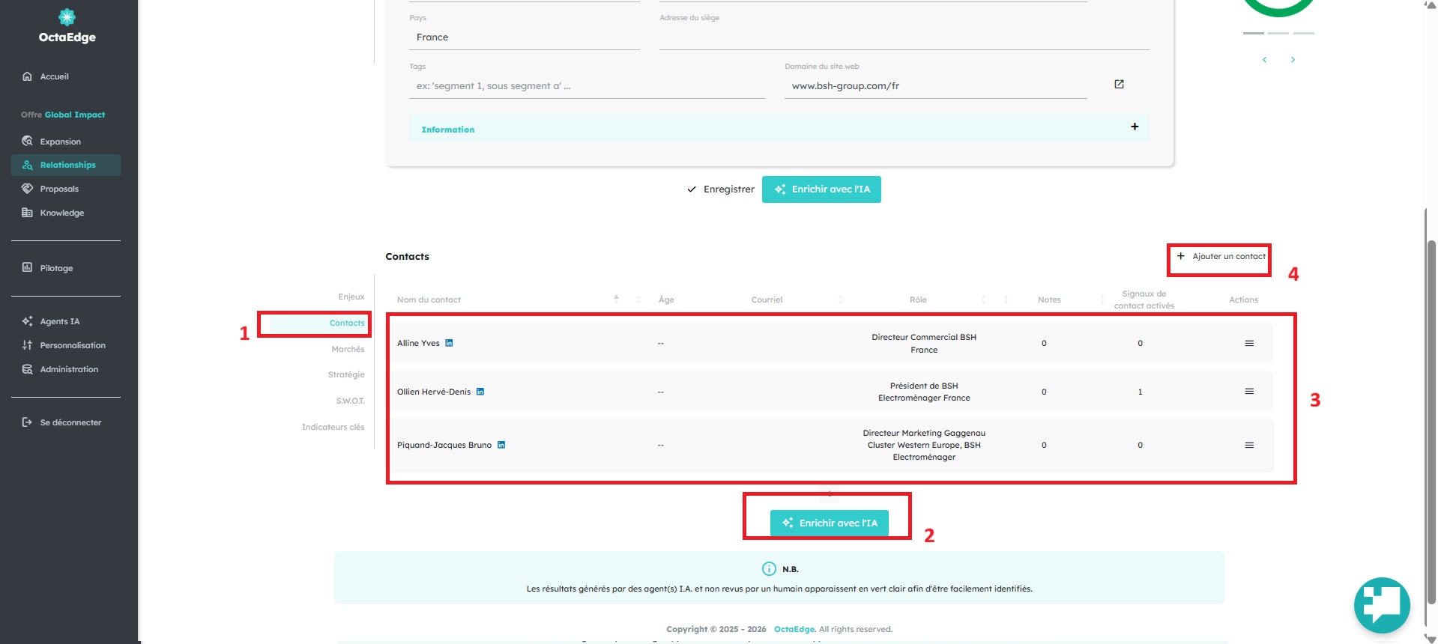This screenshot has height=644, width=1438.
Task: Click the Enregistrer checkmark icon
Action: point(692,189)
